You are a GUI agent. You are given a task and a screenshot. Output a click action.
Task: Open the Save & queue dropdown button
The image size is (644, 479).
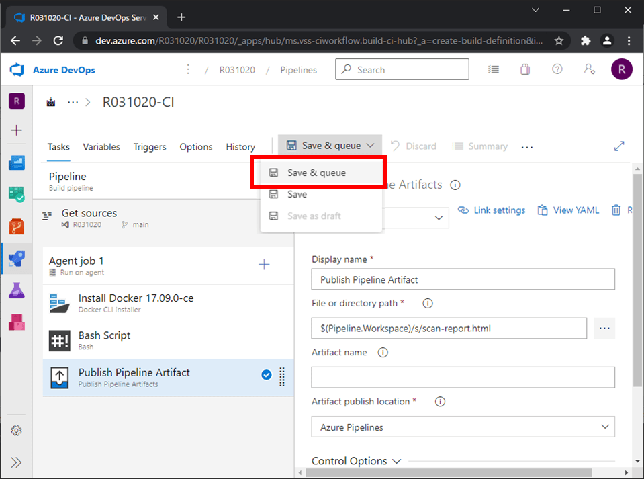click(330, 145)
